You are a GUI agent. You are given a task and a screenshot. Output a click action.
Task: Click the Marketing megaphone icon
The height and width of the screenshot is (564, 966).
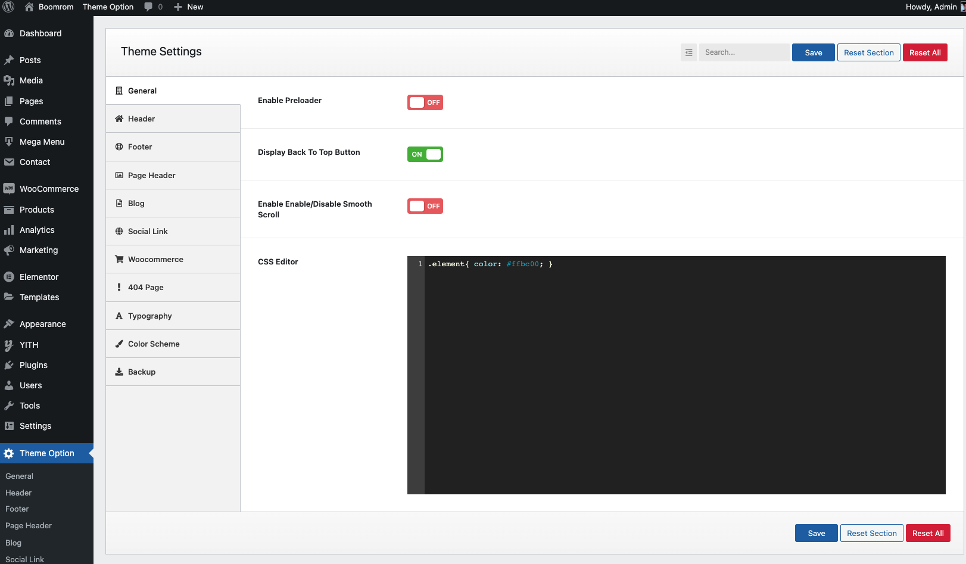click(9, 250)
